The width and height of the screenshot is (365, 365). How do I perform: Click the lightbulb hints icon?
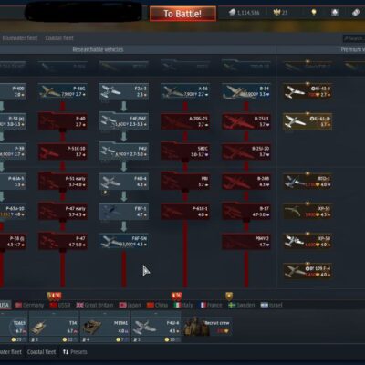(x=314, y=13)
